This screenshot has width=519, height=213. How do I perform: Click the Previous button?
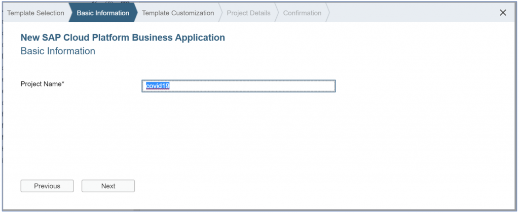[47, 186]
